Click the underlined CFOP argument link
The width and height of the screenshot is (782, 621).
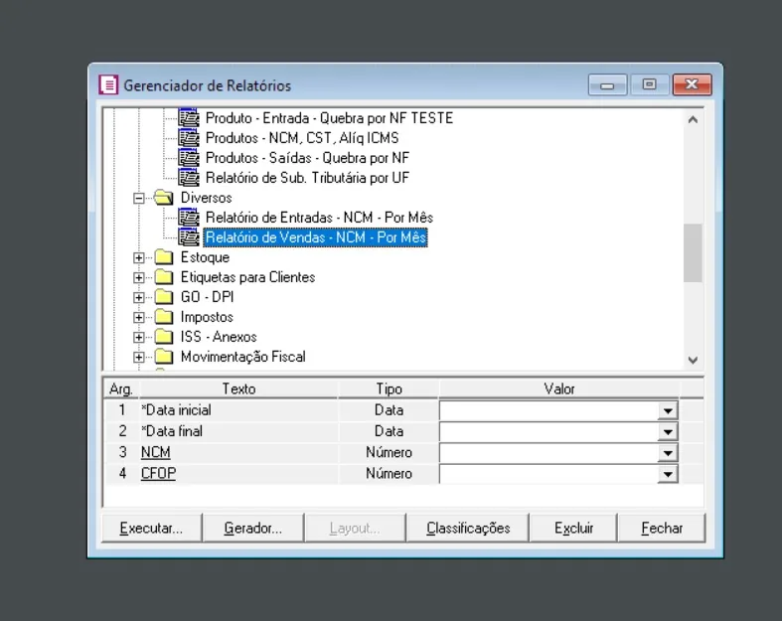pos(158,473)
